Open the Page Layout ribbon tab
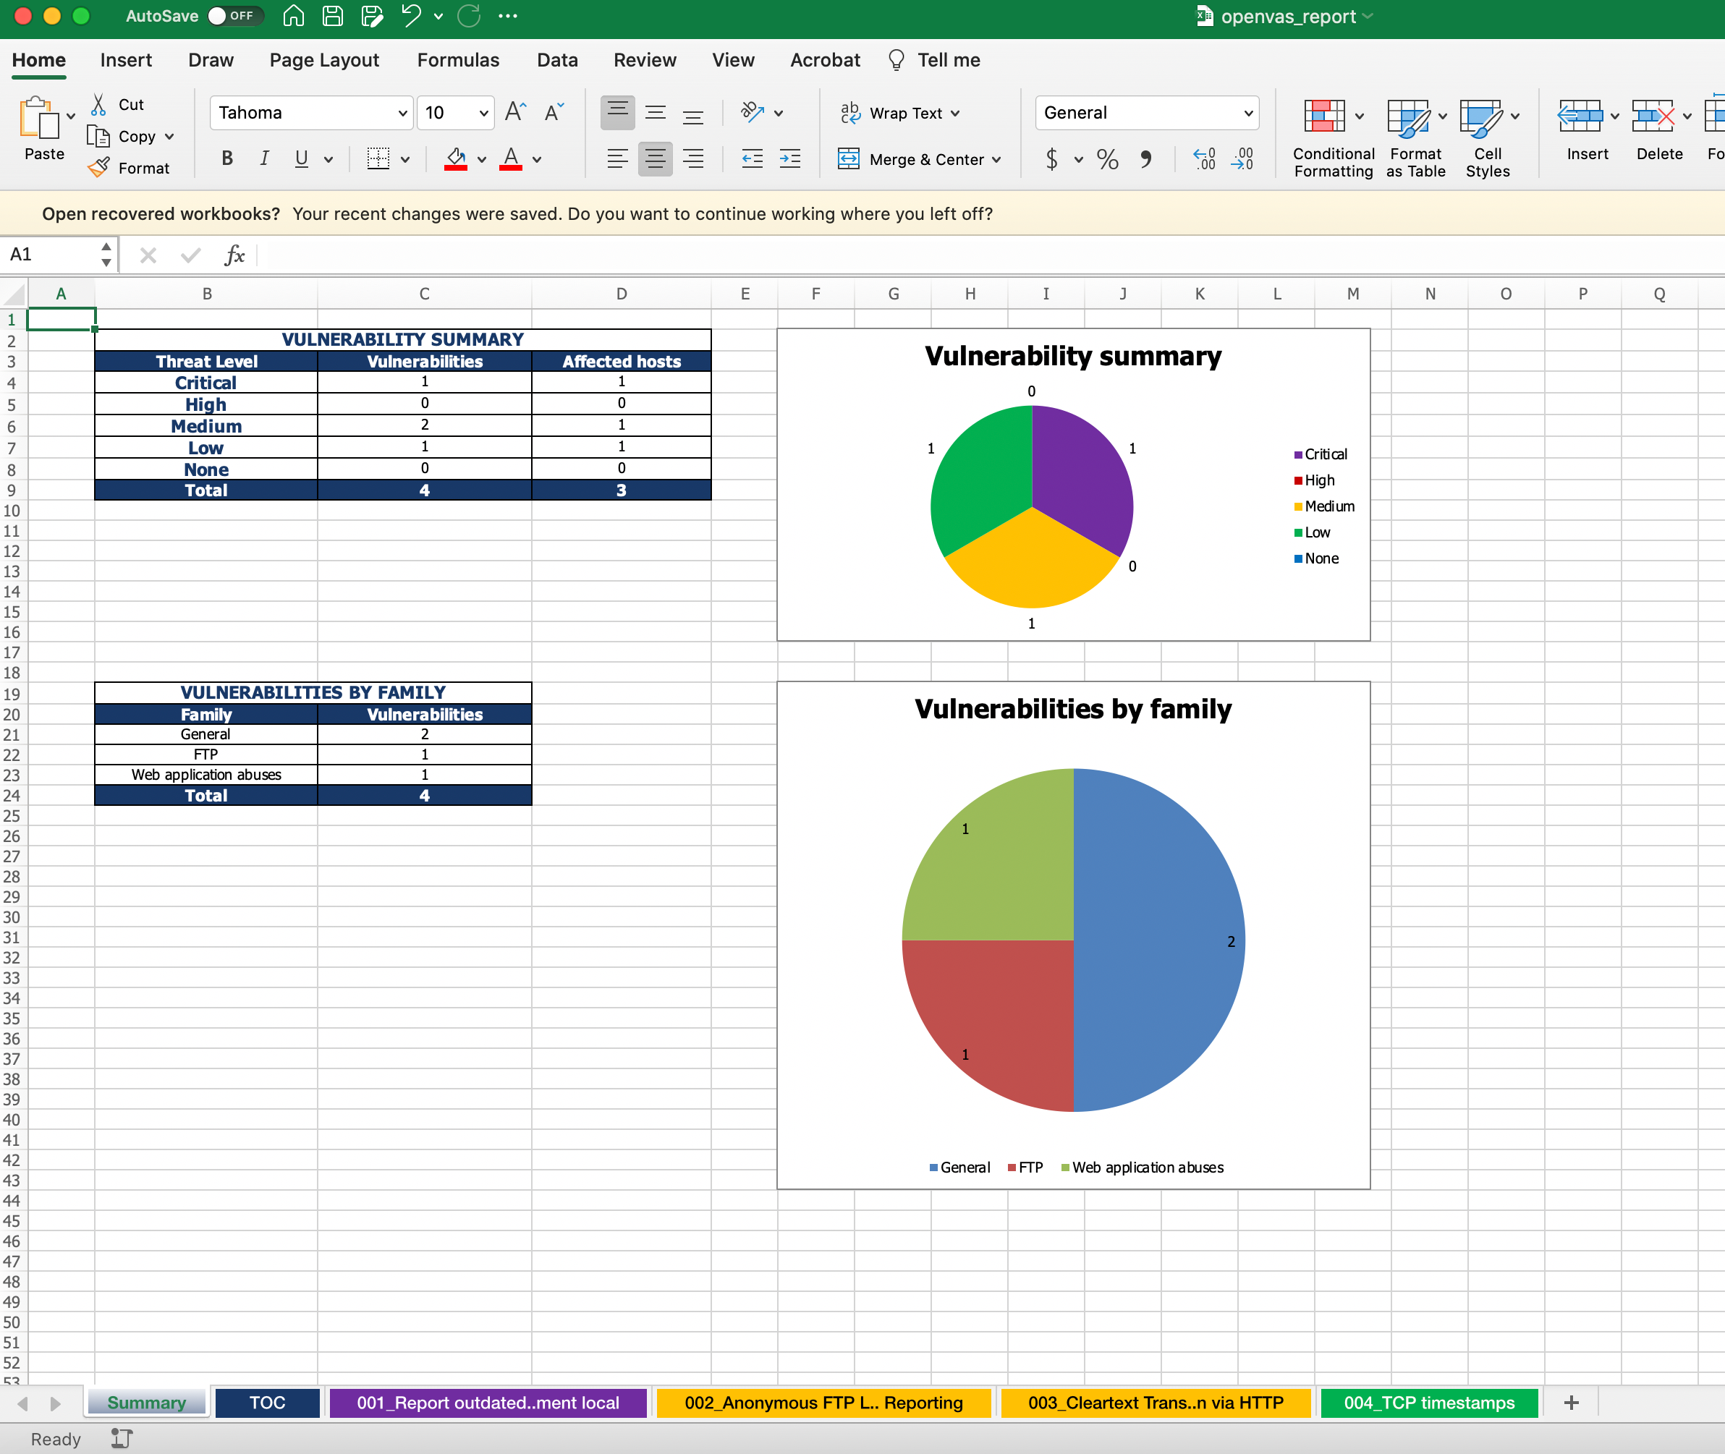Image resolution: width=1725 pixels, height=1454 pixels. (x=324, y=60)
